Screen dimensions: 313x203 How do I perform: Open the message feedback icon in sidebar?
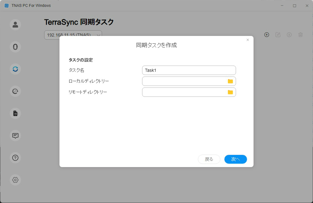tap(15, 136)
